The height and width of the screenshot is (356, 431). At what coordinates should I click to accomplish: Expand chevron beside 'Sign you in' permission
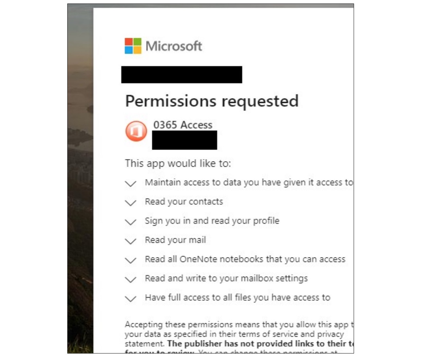pyautogui.click(x=130, y=222)
